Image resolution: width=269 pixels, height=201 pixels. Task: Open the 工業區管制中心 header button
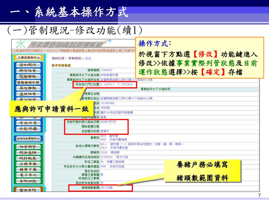28,57
